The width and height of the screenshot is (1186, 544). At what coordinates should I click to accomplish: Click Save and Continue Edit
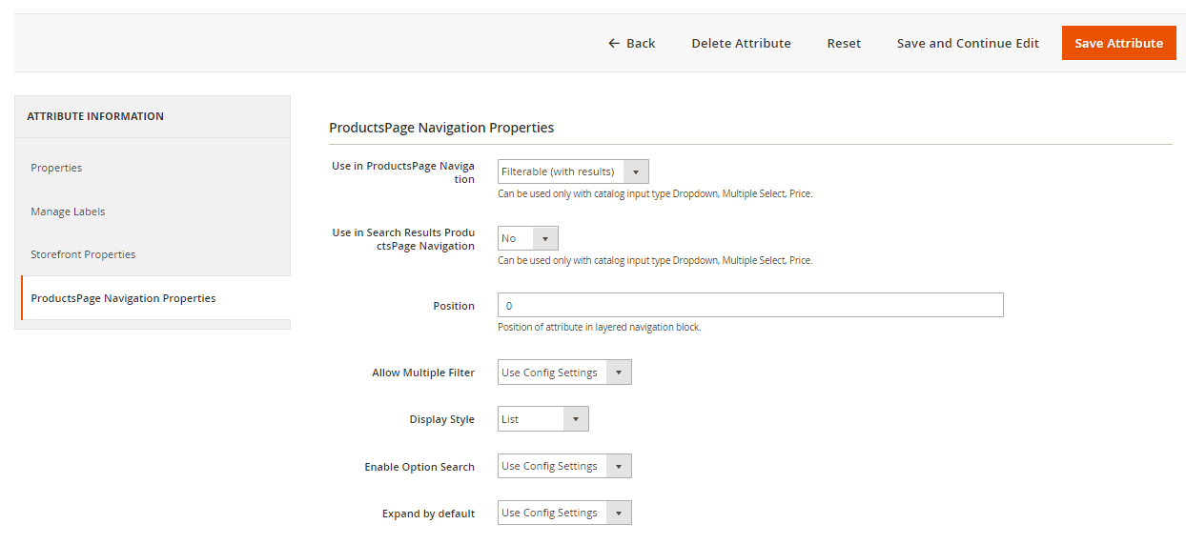coord(968,43)
